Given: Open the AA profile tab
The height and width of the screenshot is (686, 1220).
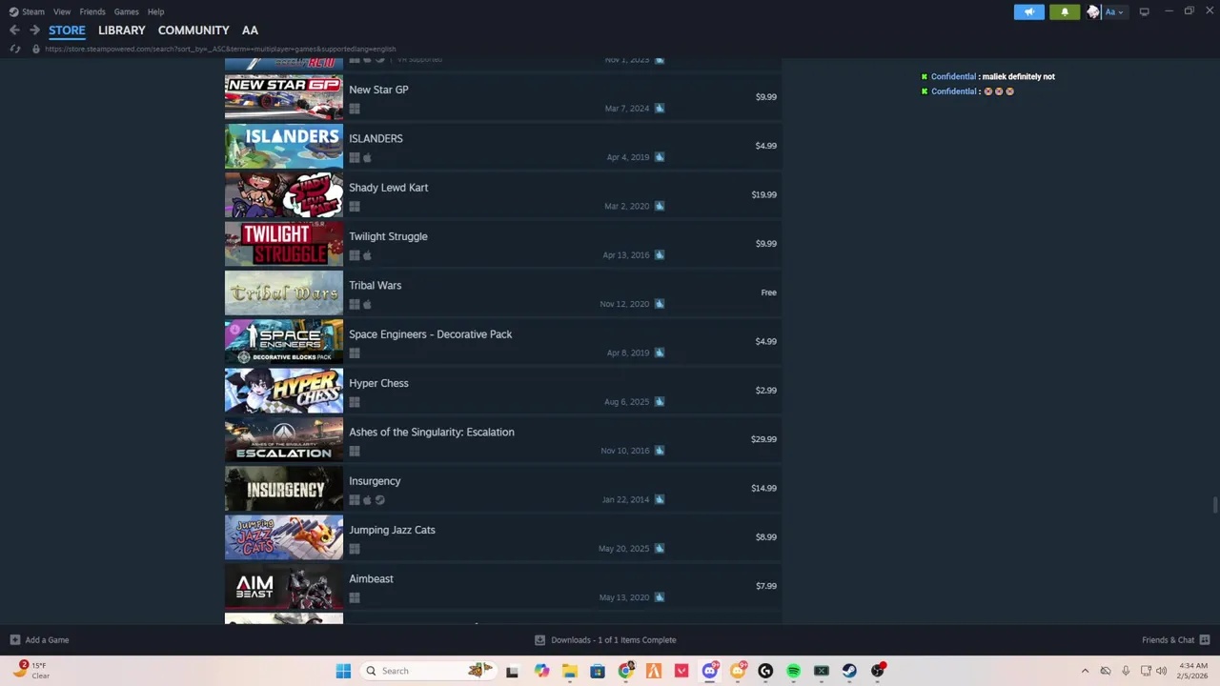Looking at the screenshot, I should pyautogui.click(x=250, y=30).
